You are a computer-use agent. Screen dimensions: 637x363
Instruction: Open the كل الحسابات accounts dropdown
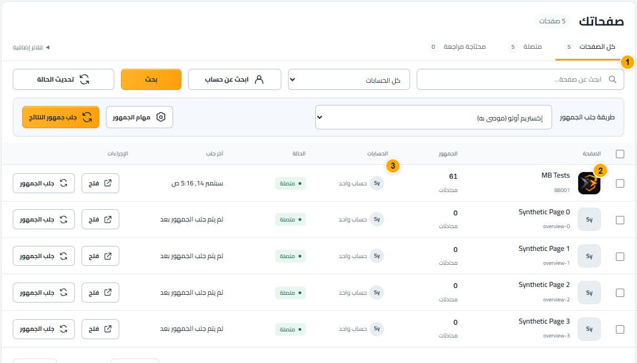[x=349, y=79]
